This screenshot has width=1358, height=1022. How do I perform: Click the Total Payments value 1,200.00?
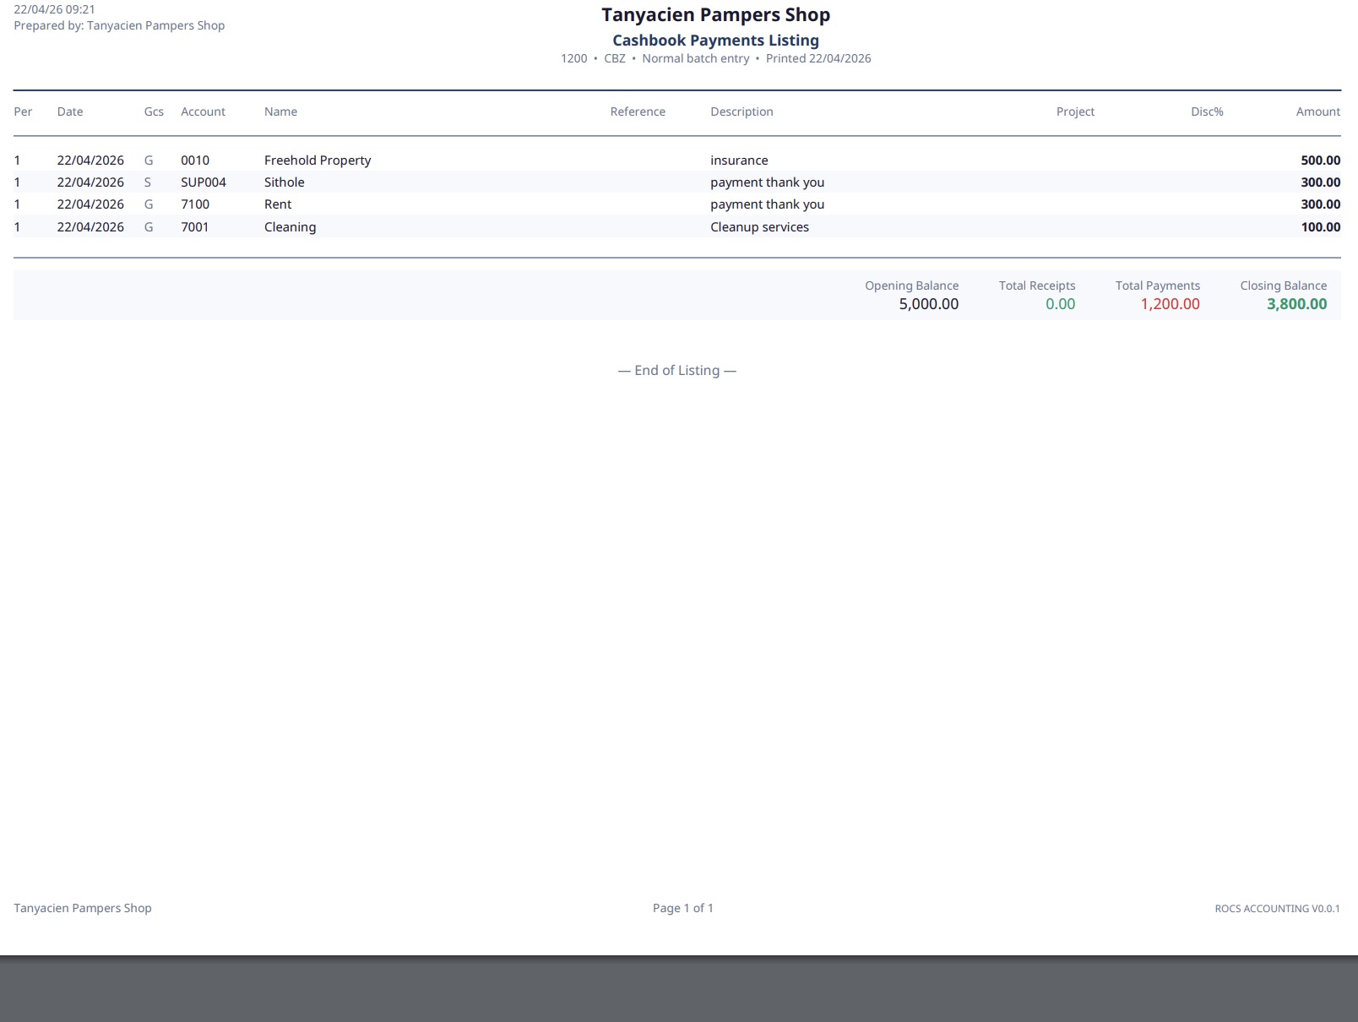[1169, 304]
